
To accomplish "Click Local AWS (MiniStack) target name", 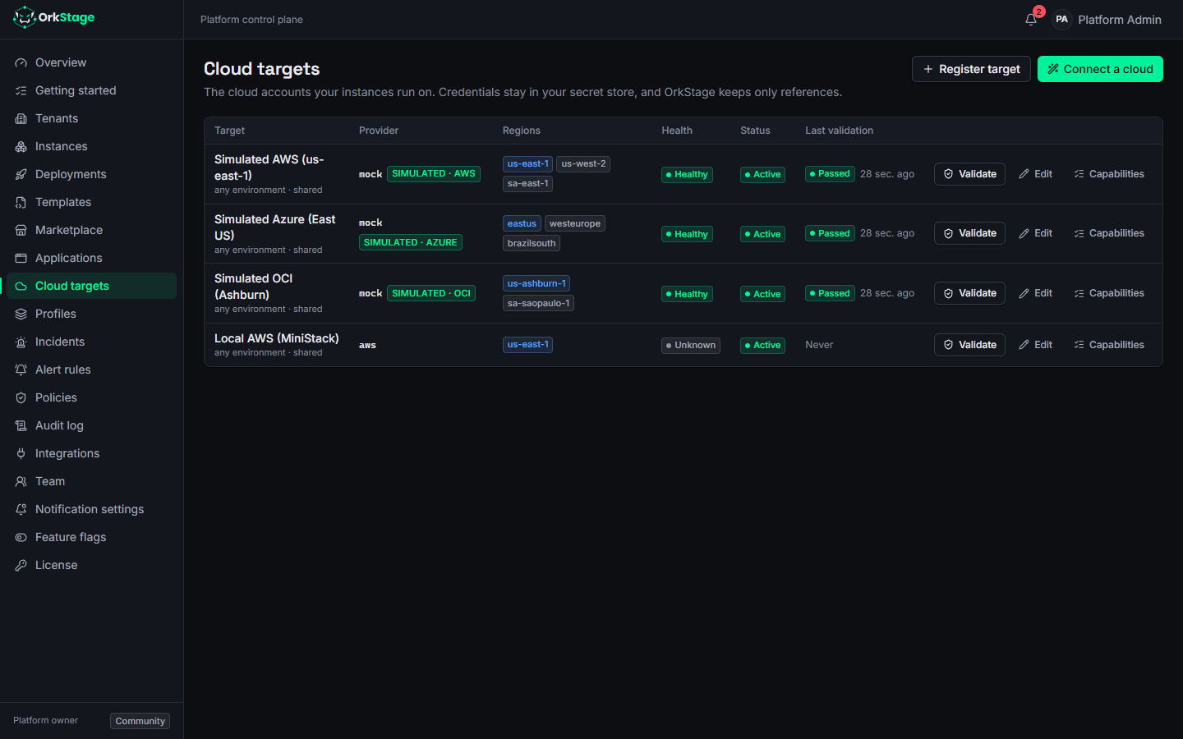I will 276,338.
